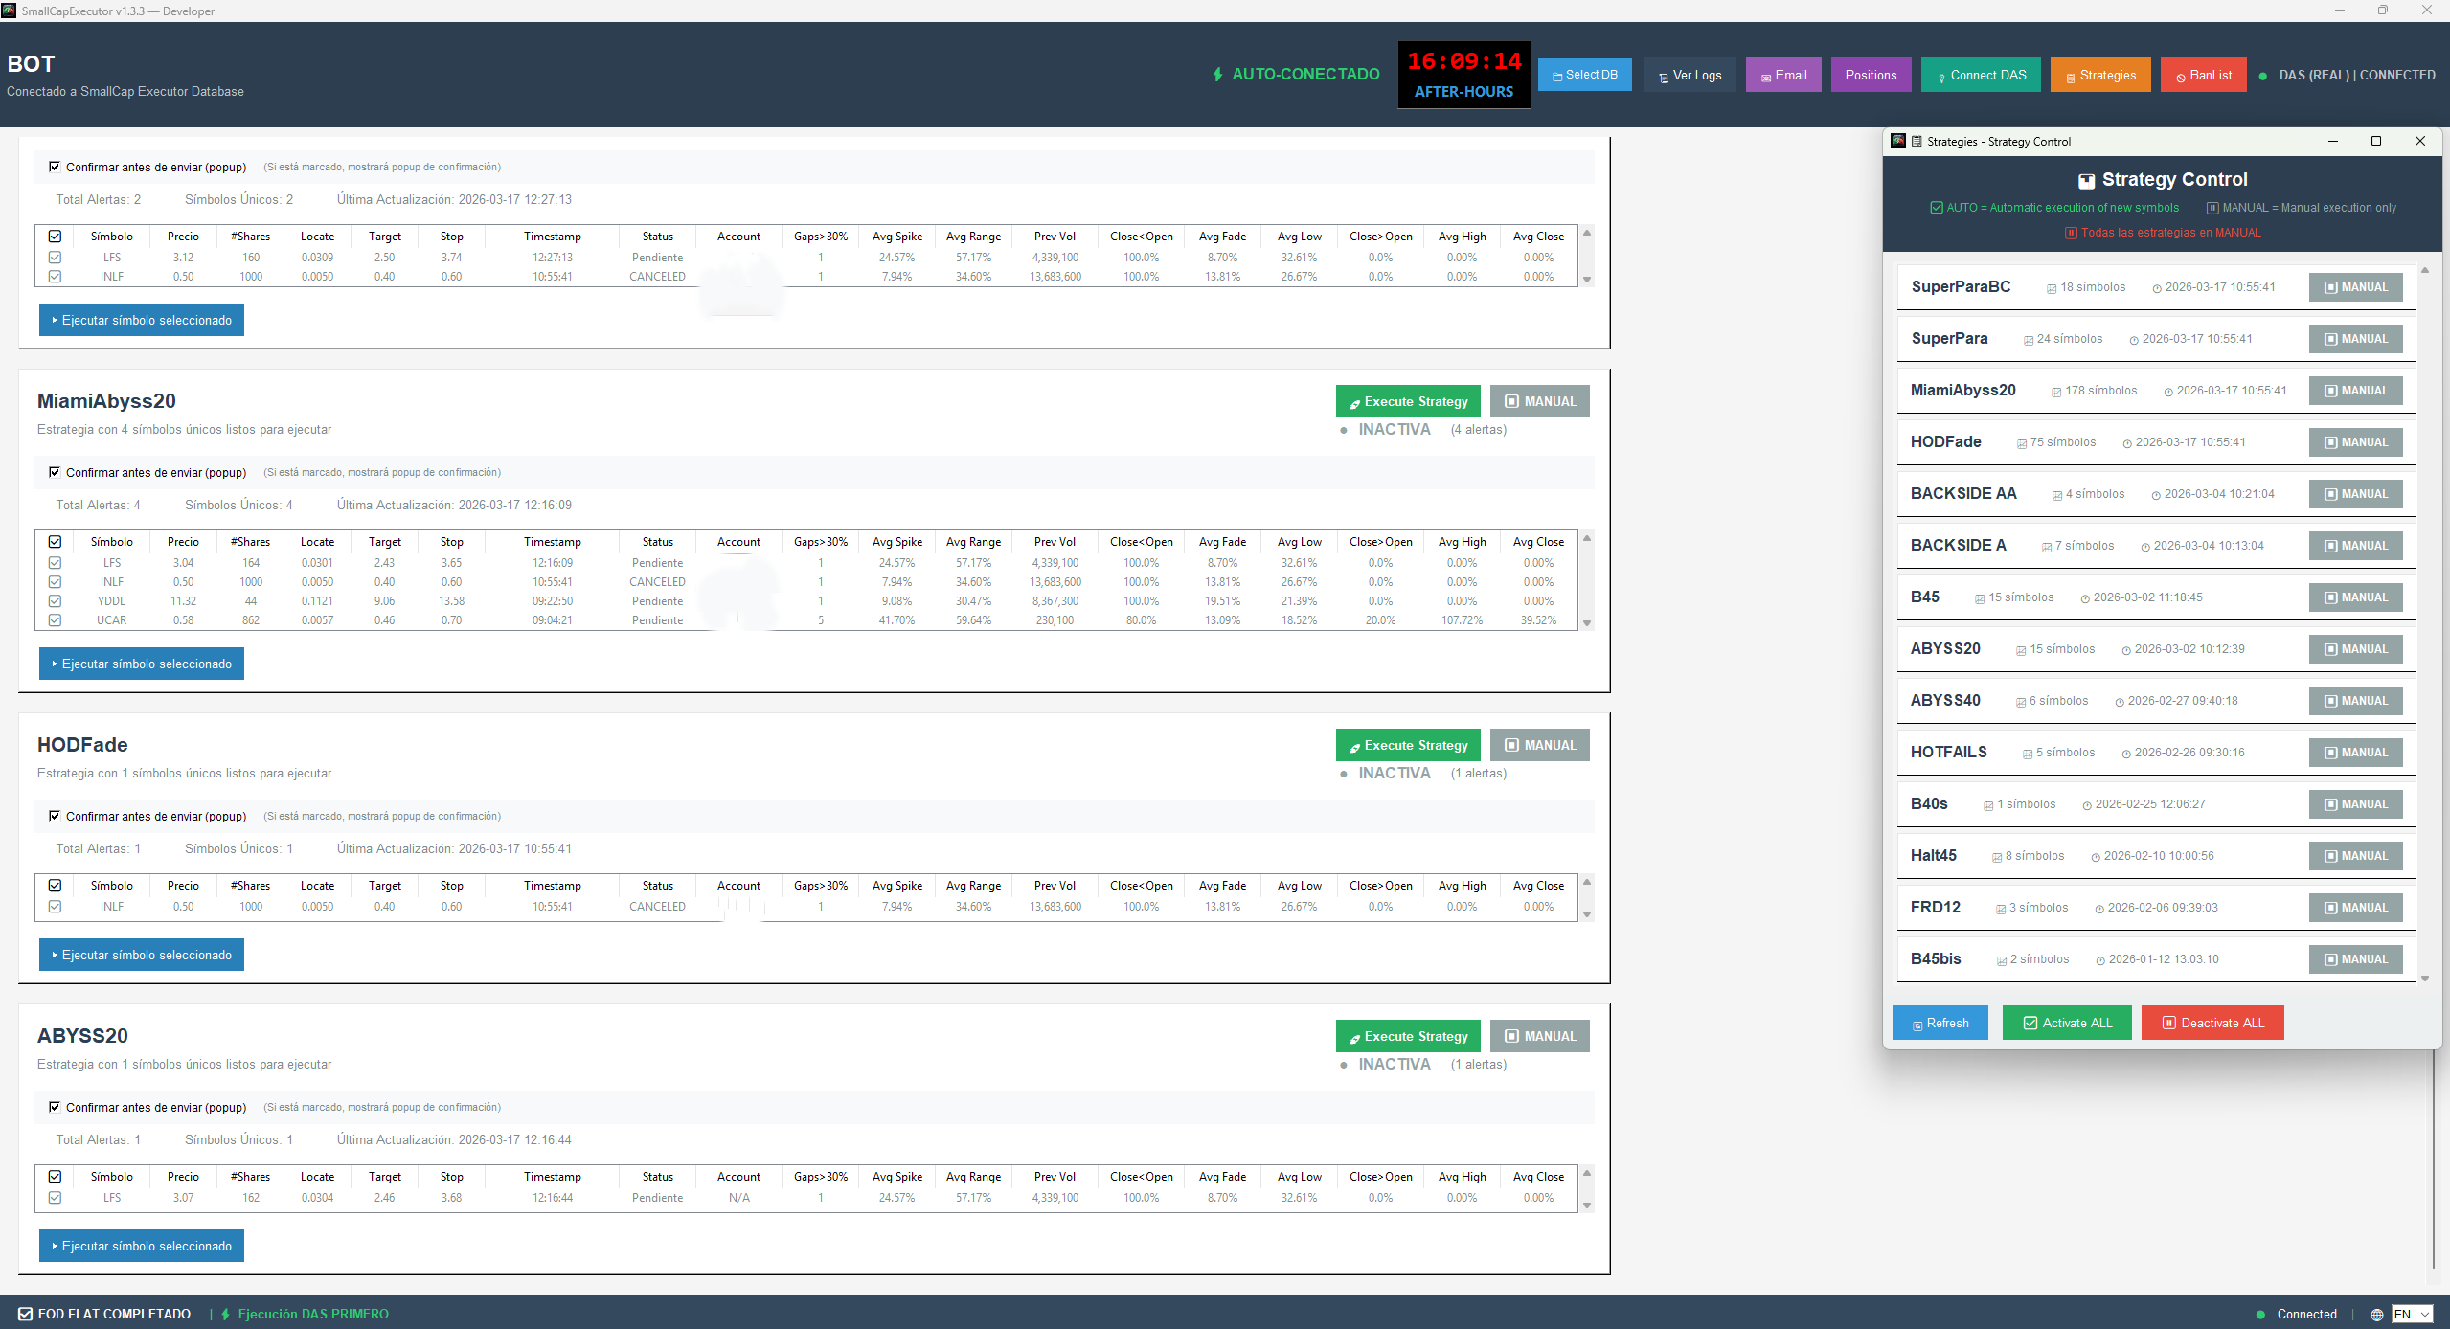Toggle MANUAL mode for HODFade section
Image resolution: width=2450 pixels, height=1329 pixels.
pyautogui.click(x=1540, y=745)
